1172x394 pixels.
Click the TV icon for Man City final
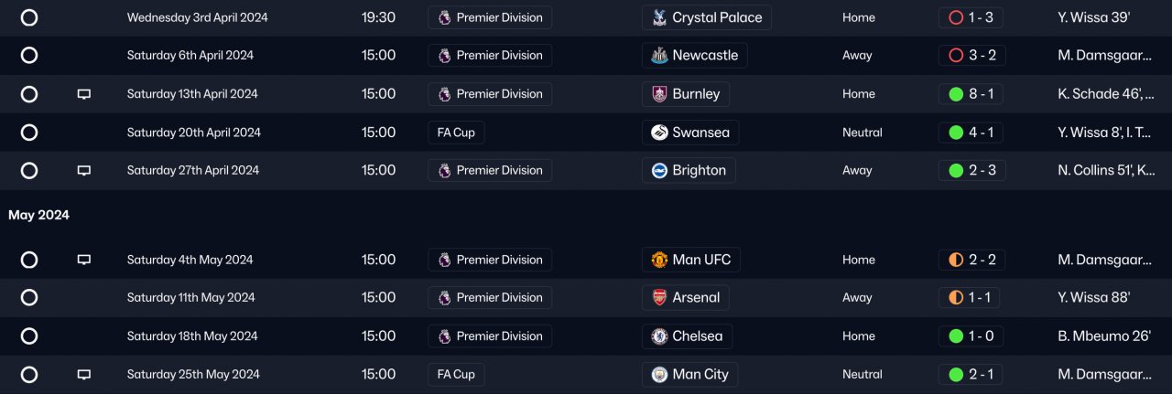[84, 375]
